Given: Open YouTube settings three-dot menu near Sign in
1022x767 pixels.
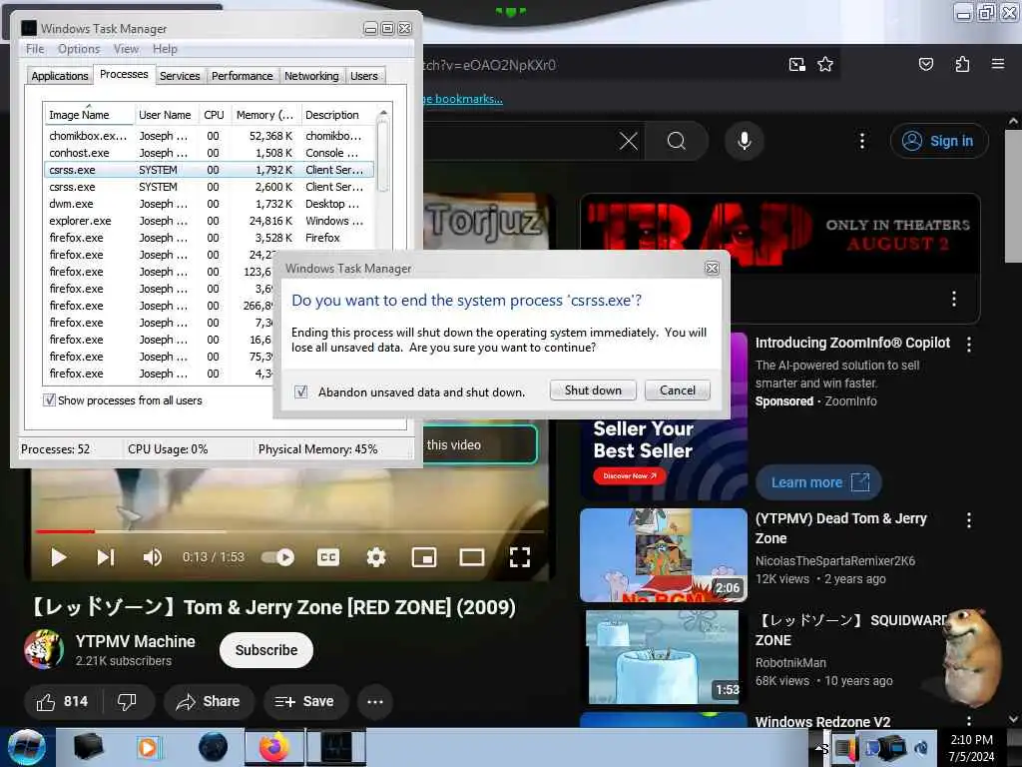Looking at the screenshot, I should pyautogui.click(x=862, y=141).
